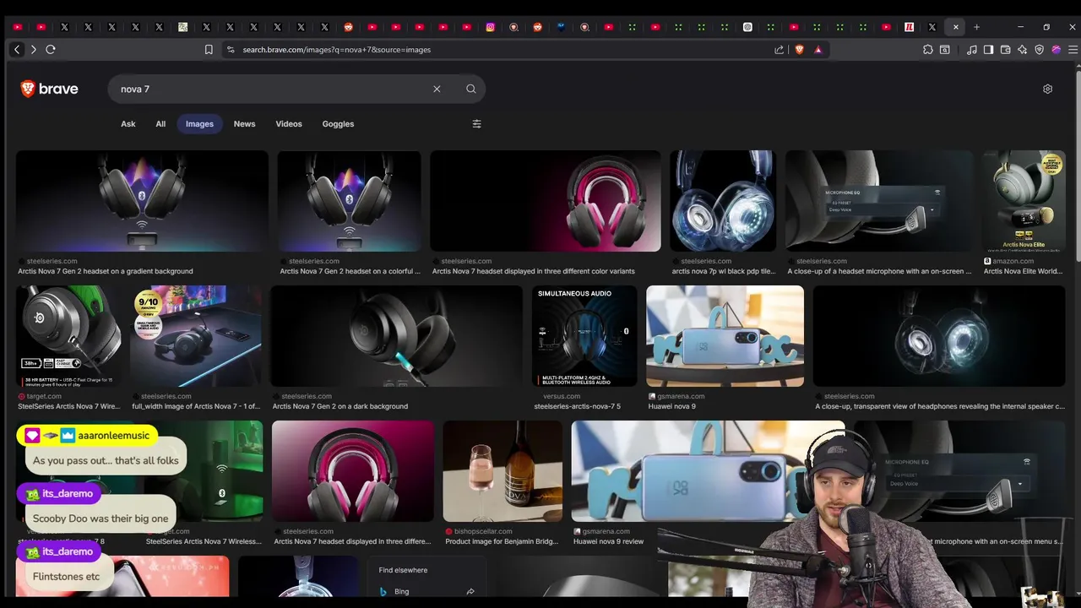Switch to the Videos tab

pos(289,124)
